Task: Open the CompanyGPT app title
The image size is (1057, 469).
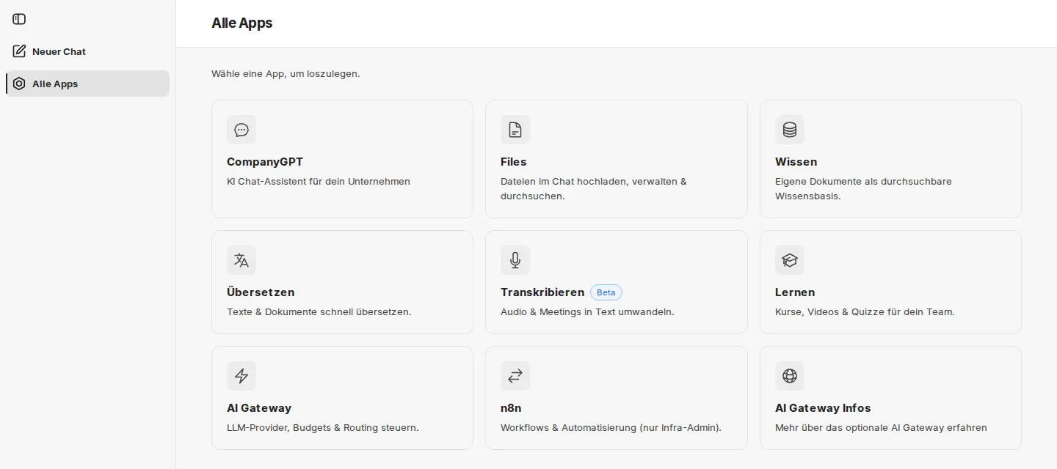Action: (x=265, y=162)
